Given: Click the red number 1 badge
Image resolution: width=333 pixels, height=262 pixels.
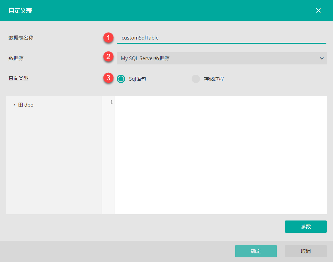Looking at the screenshot, I should pyautogui.click(x=108, y=38).
